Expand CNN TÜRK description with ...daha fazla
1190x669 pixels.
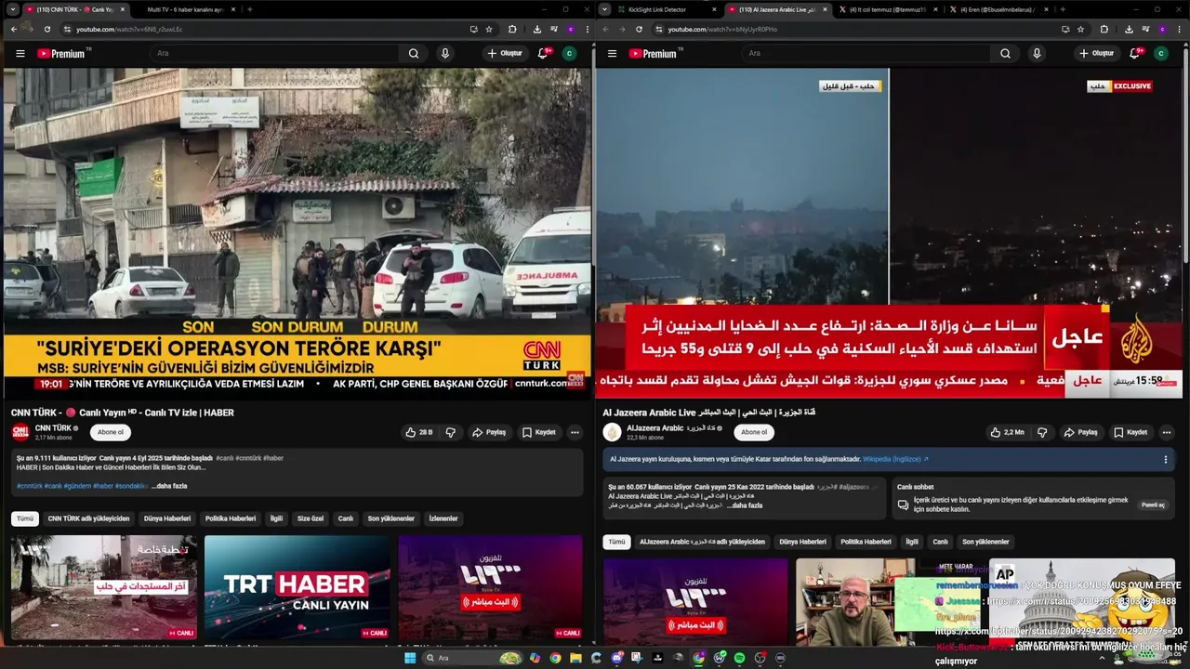[169, 486]
